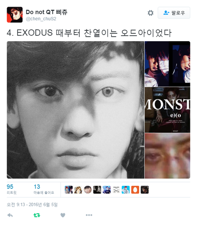Screen dimensions: 200x227
Task: Click the cartoon girl liker avatar
Action: (78, 190)
